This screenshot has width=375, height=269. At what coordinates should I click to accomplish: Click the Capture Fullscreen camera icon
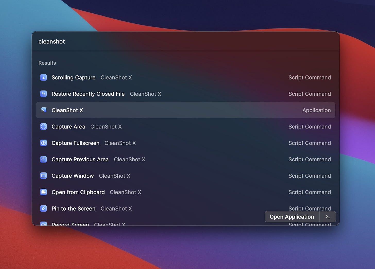tap(44, 143)
